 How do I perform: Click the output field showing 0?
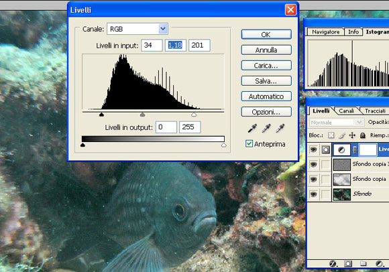166,127
